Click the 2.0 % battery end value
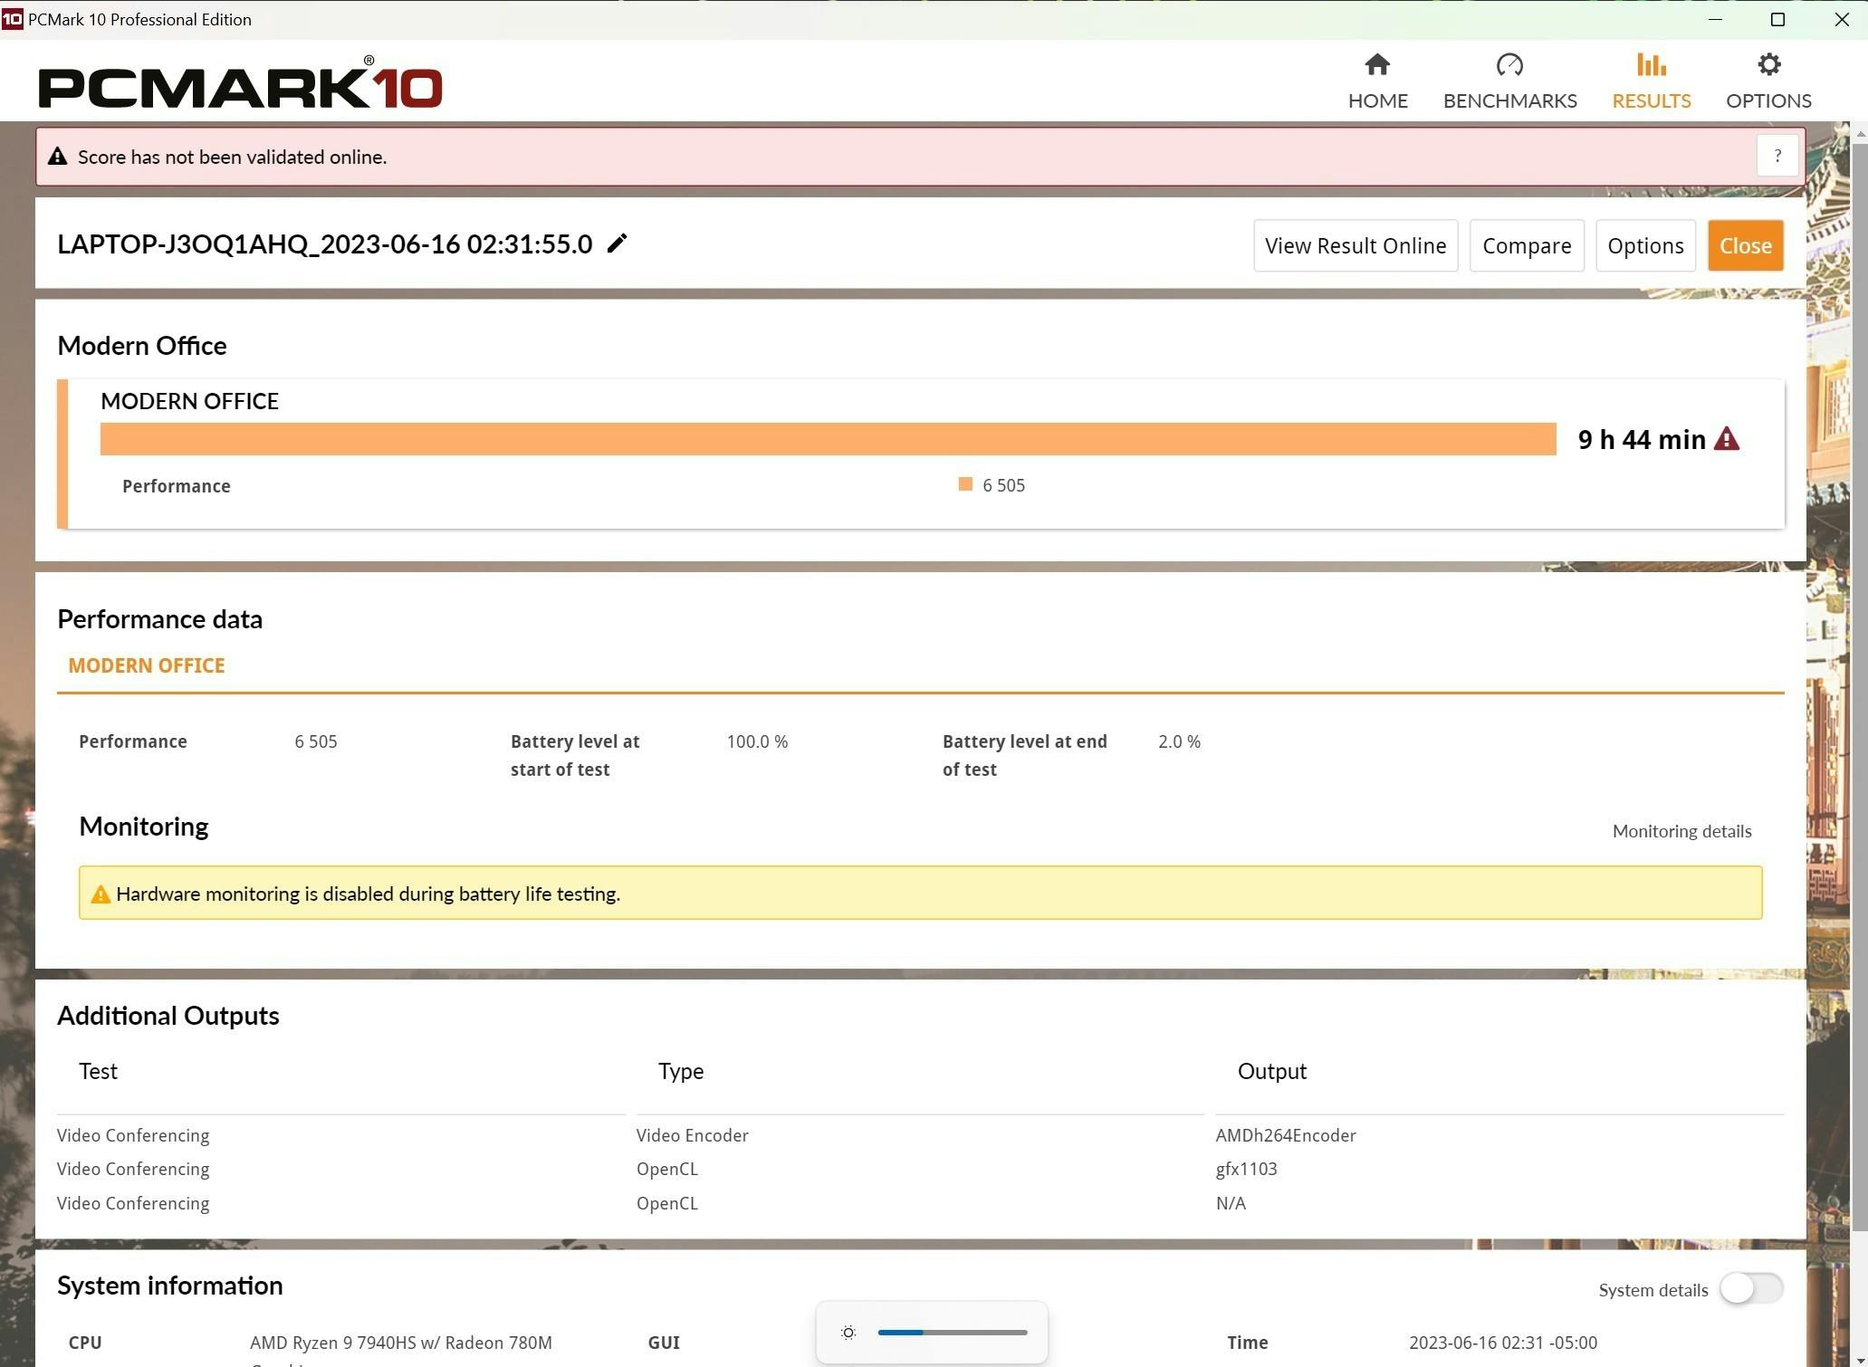The image size is (1868, 1367). (1179, 741)
